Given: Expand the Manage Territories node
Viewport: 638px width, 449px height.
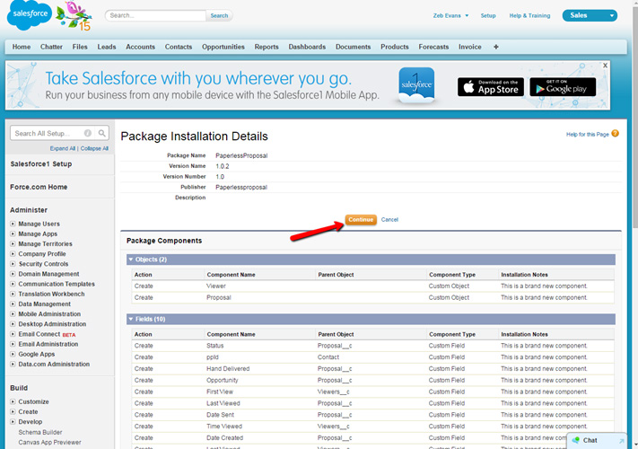Looking at the screenshot, I should (x=13, y=244).
